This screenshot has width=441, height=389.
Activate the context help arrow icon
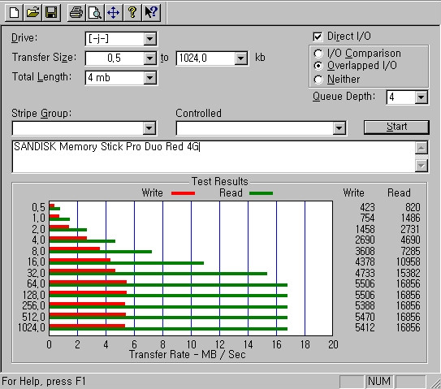[151, 13]
